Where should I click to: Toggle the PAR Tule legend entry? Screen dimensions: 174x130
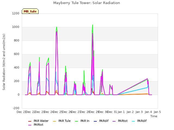point(62,121)
